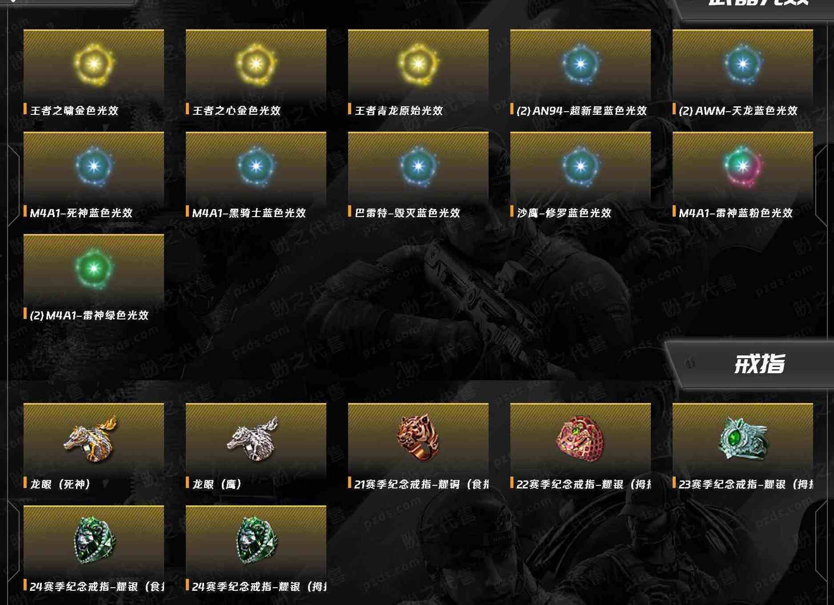Choose the 王者青龙原始光效 effect icon

(418, 65)
